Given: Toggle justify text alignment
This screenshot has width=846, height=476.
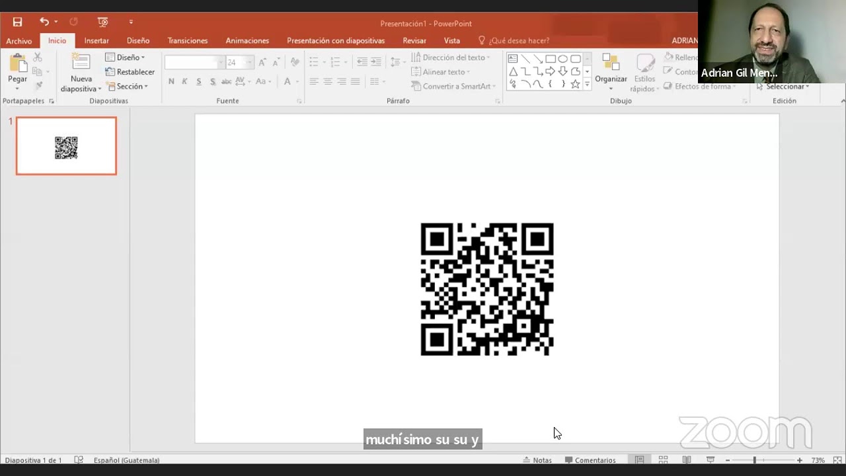Looking at the screenshot, I should pos(356,81).
